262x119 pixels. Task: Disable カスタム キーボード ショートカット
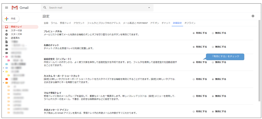(213, 79)
